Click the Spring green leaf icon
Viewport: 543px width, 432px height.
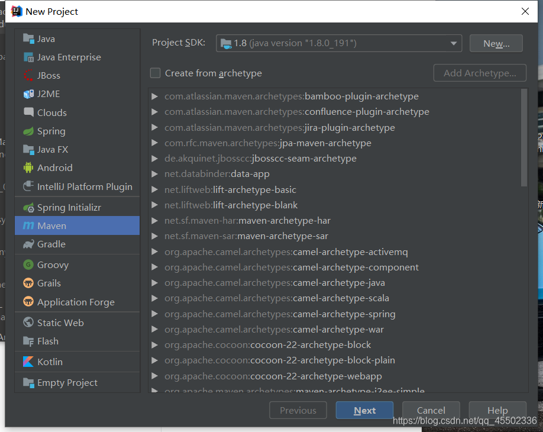tap(28, 131)
